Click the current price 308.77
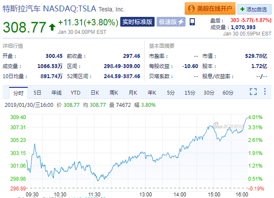The width and height of the screenshot is (274, 198). (x=24, y=27)
